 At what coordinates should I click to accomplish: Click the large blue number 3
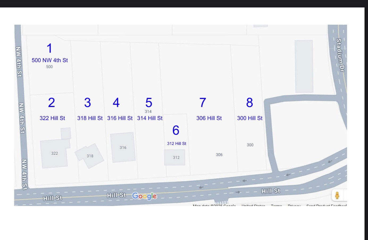(87, 102)
